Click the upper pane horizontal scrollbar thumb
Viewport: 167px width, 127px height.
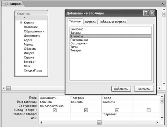(x=8, y=88)
